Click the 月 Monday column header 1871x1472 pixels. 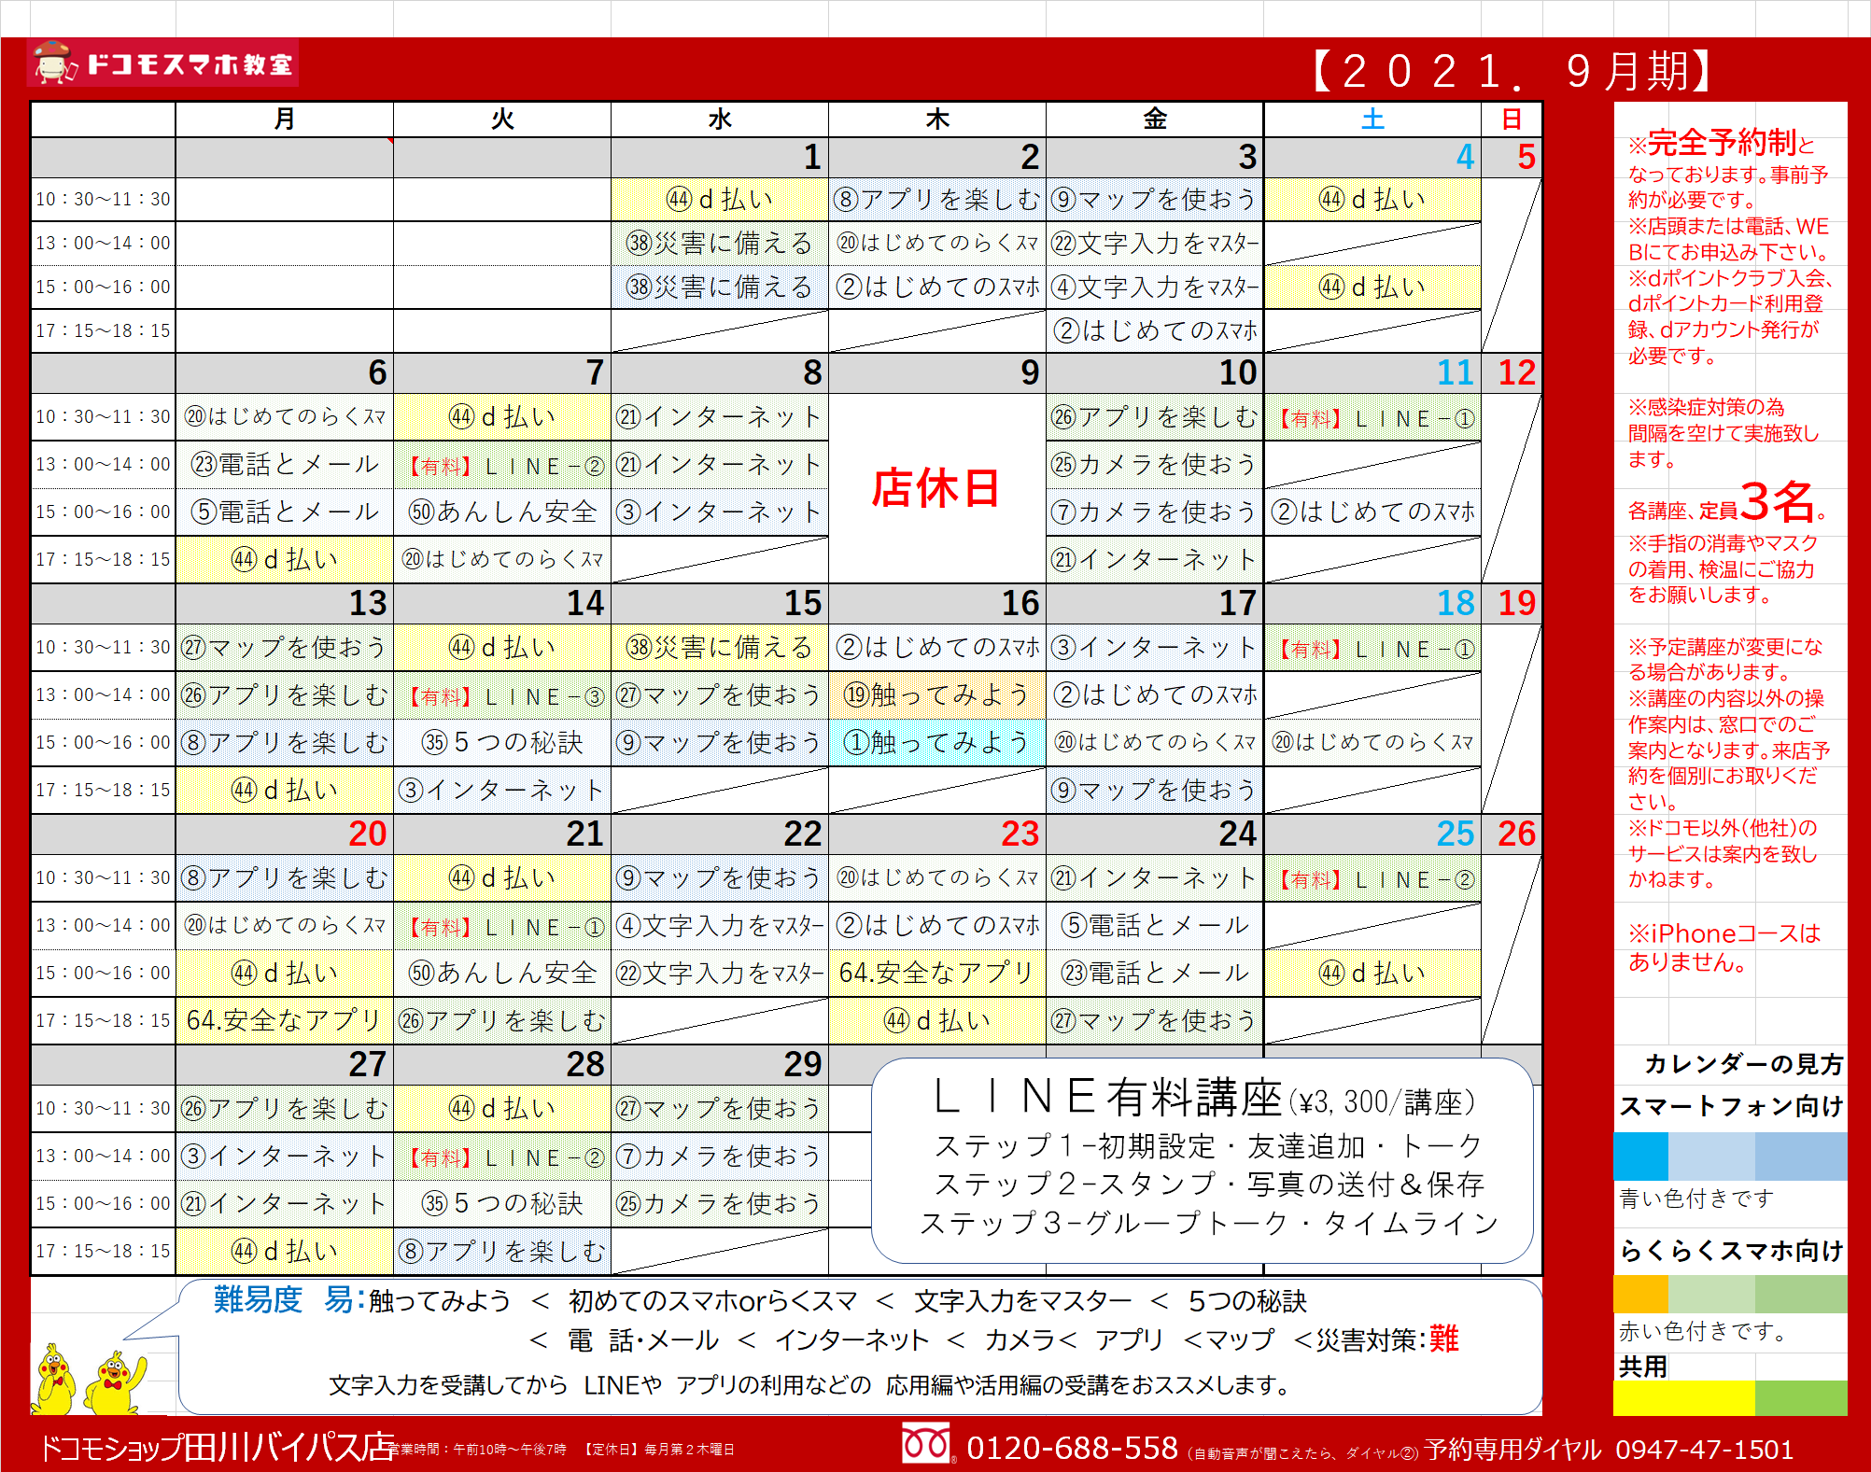[283, 119]
